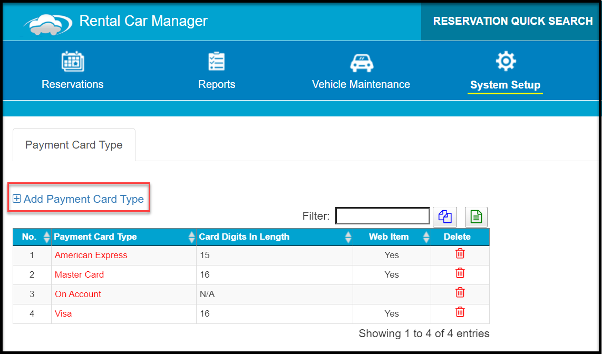
Task: Click the Add Payment Card Type link
Action: click(x=79, y=199)
